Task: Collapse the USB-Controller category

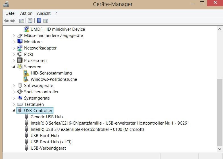Action: (x=14, y=110)
